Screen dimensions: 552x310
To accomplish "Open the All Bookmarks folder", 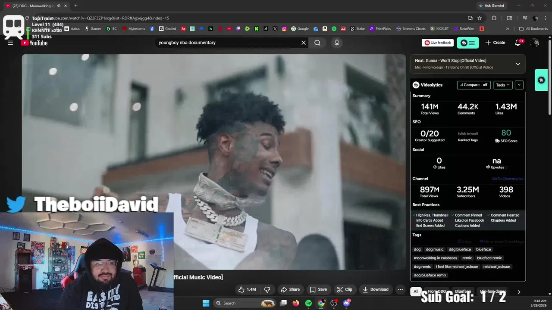I will 533,29.
